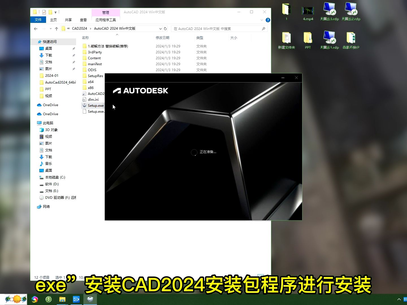Viewport: 407px width, 305px height.
Task: Sort files by 修改日期 column header
Action: [x=163, y=38]
